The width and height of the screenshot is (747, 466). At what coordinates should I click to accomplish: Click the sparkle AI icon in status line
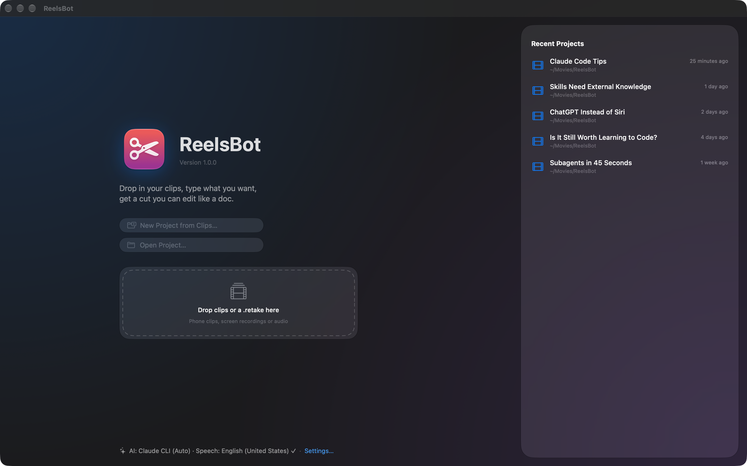click(x=123, y=451)
